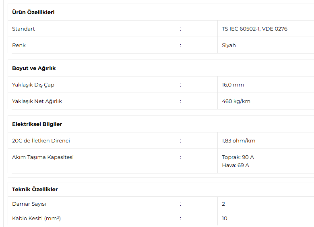Click the Elektriksel Bilgiler section header
The height and width of the screenshot is (227, 314).
37,124
